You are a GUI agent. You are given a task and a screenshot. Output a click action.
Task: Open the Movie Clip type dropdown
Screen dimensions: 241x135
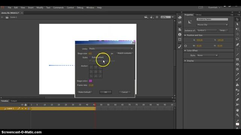click(212, 25)
